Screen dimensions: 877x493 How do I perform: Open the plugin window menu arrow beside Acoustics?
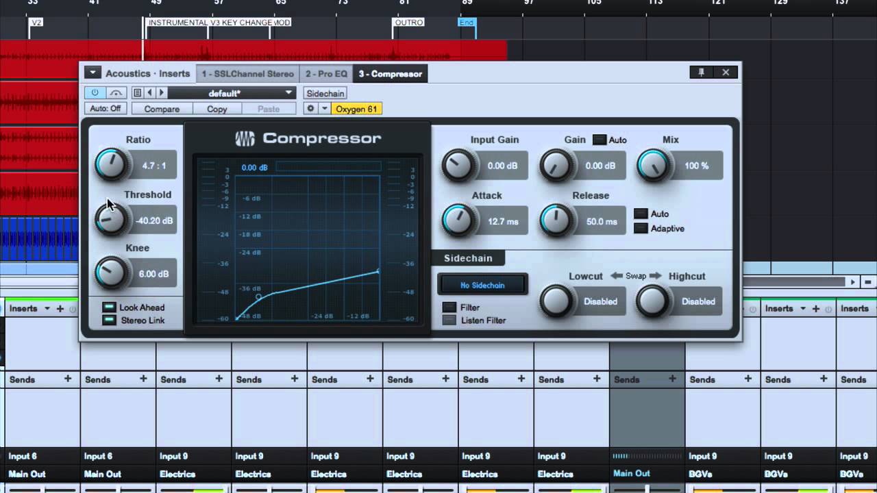(x=92, y=73)
